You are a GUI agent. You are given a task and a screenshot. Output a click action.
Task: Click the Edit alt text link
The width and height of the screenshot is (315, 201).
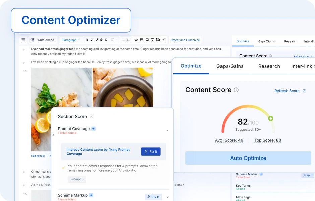pos(38,156)
